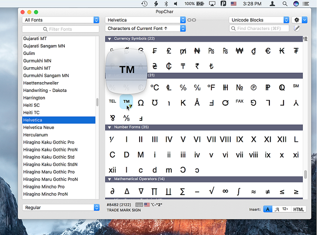The height and width of the screenshot is (235, 317).
Task: Click the layout list icon beside Currency Symbols
Action: click(306, 39)
